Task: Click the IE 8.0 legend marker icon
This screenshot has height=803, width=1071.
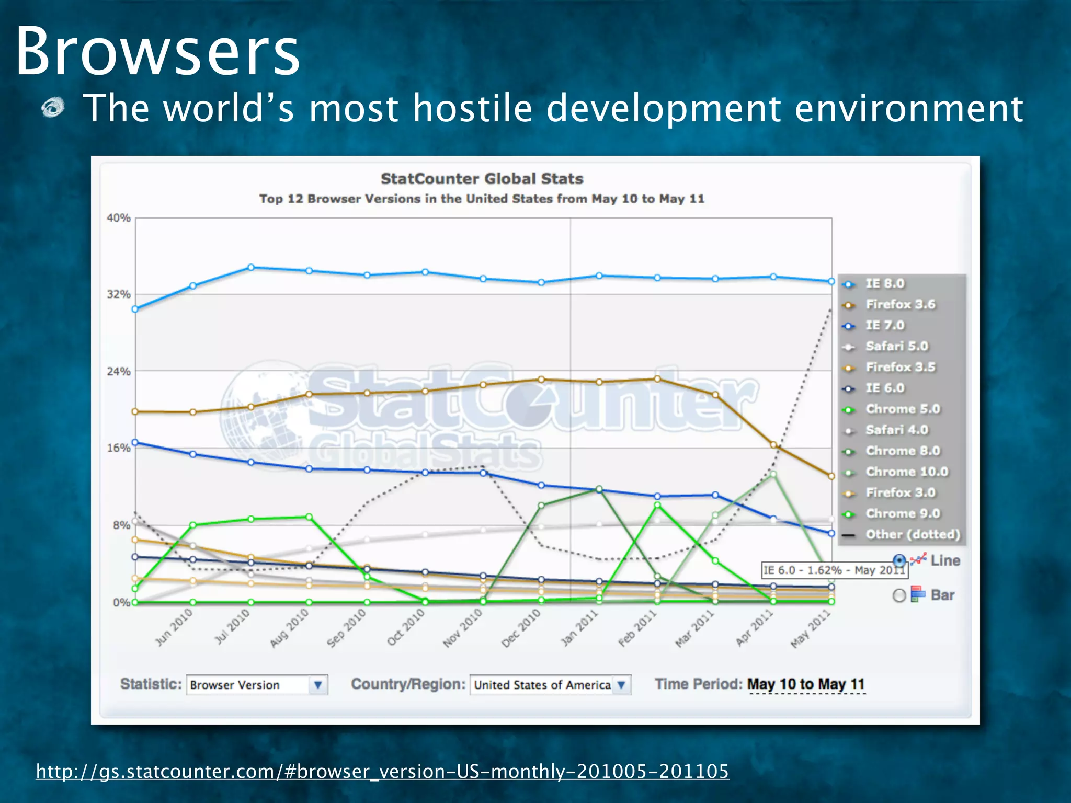Action: point(849,284)
